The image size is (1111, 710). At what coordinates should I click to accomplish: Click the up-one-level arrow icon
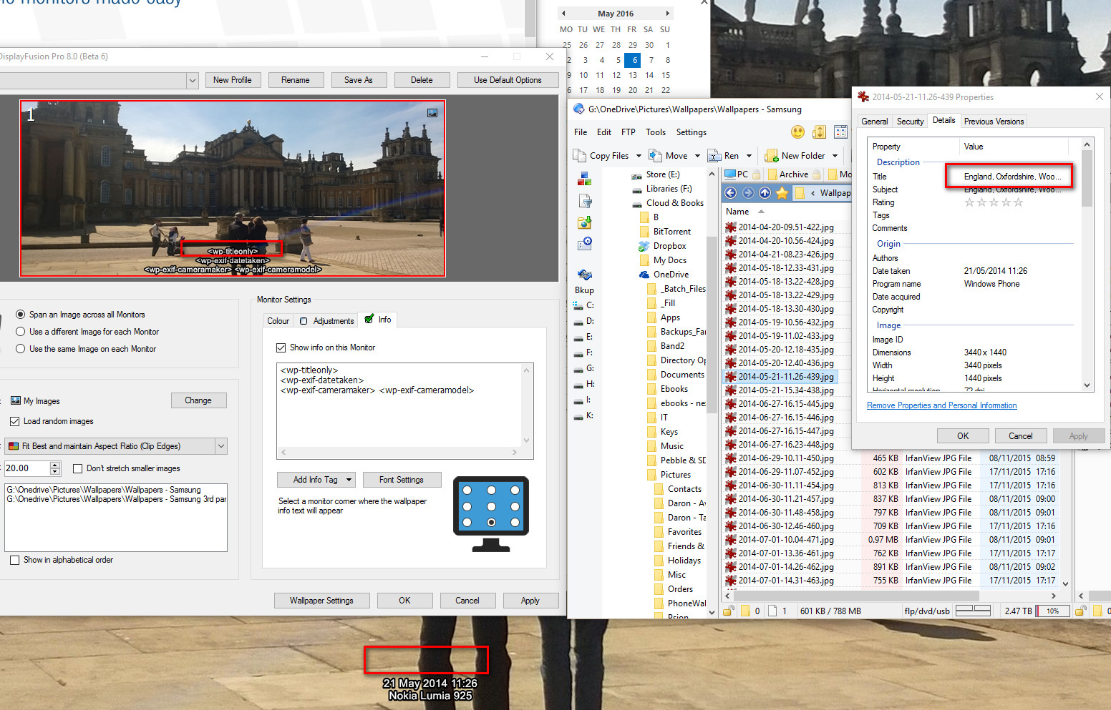(765, 192)
